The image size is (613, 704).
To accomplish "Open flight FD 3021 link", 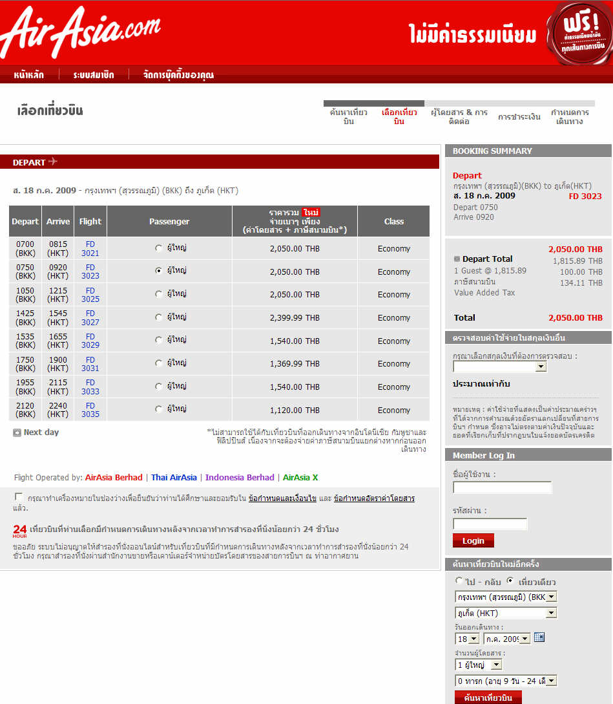I will pyautogui.click(x=90, y=249).
